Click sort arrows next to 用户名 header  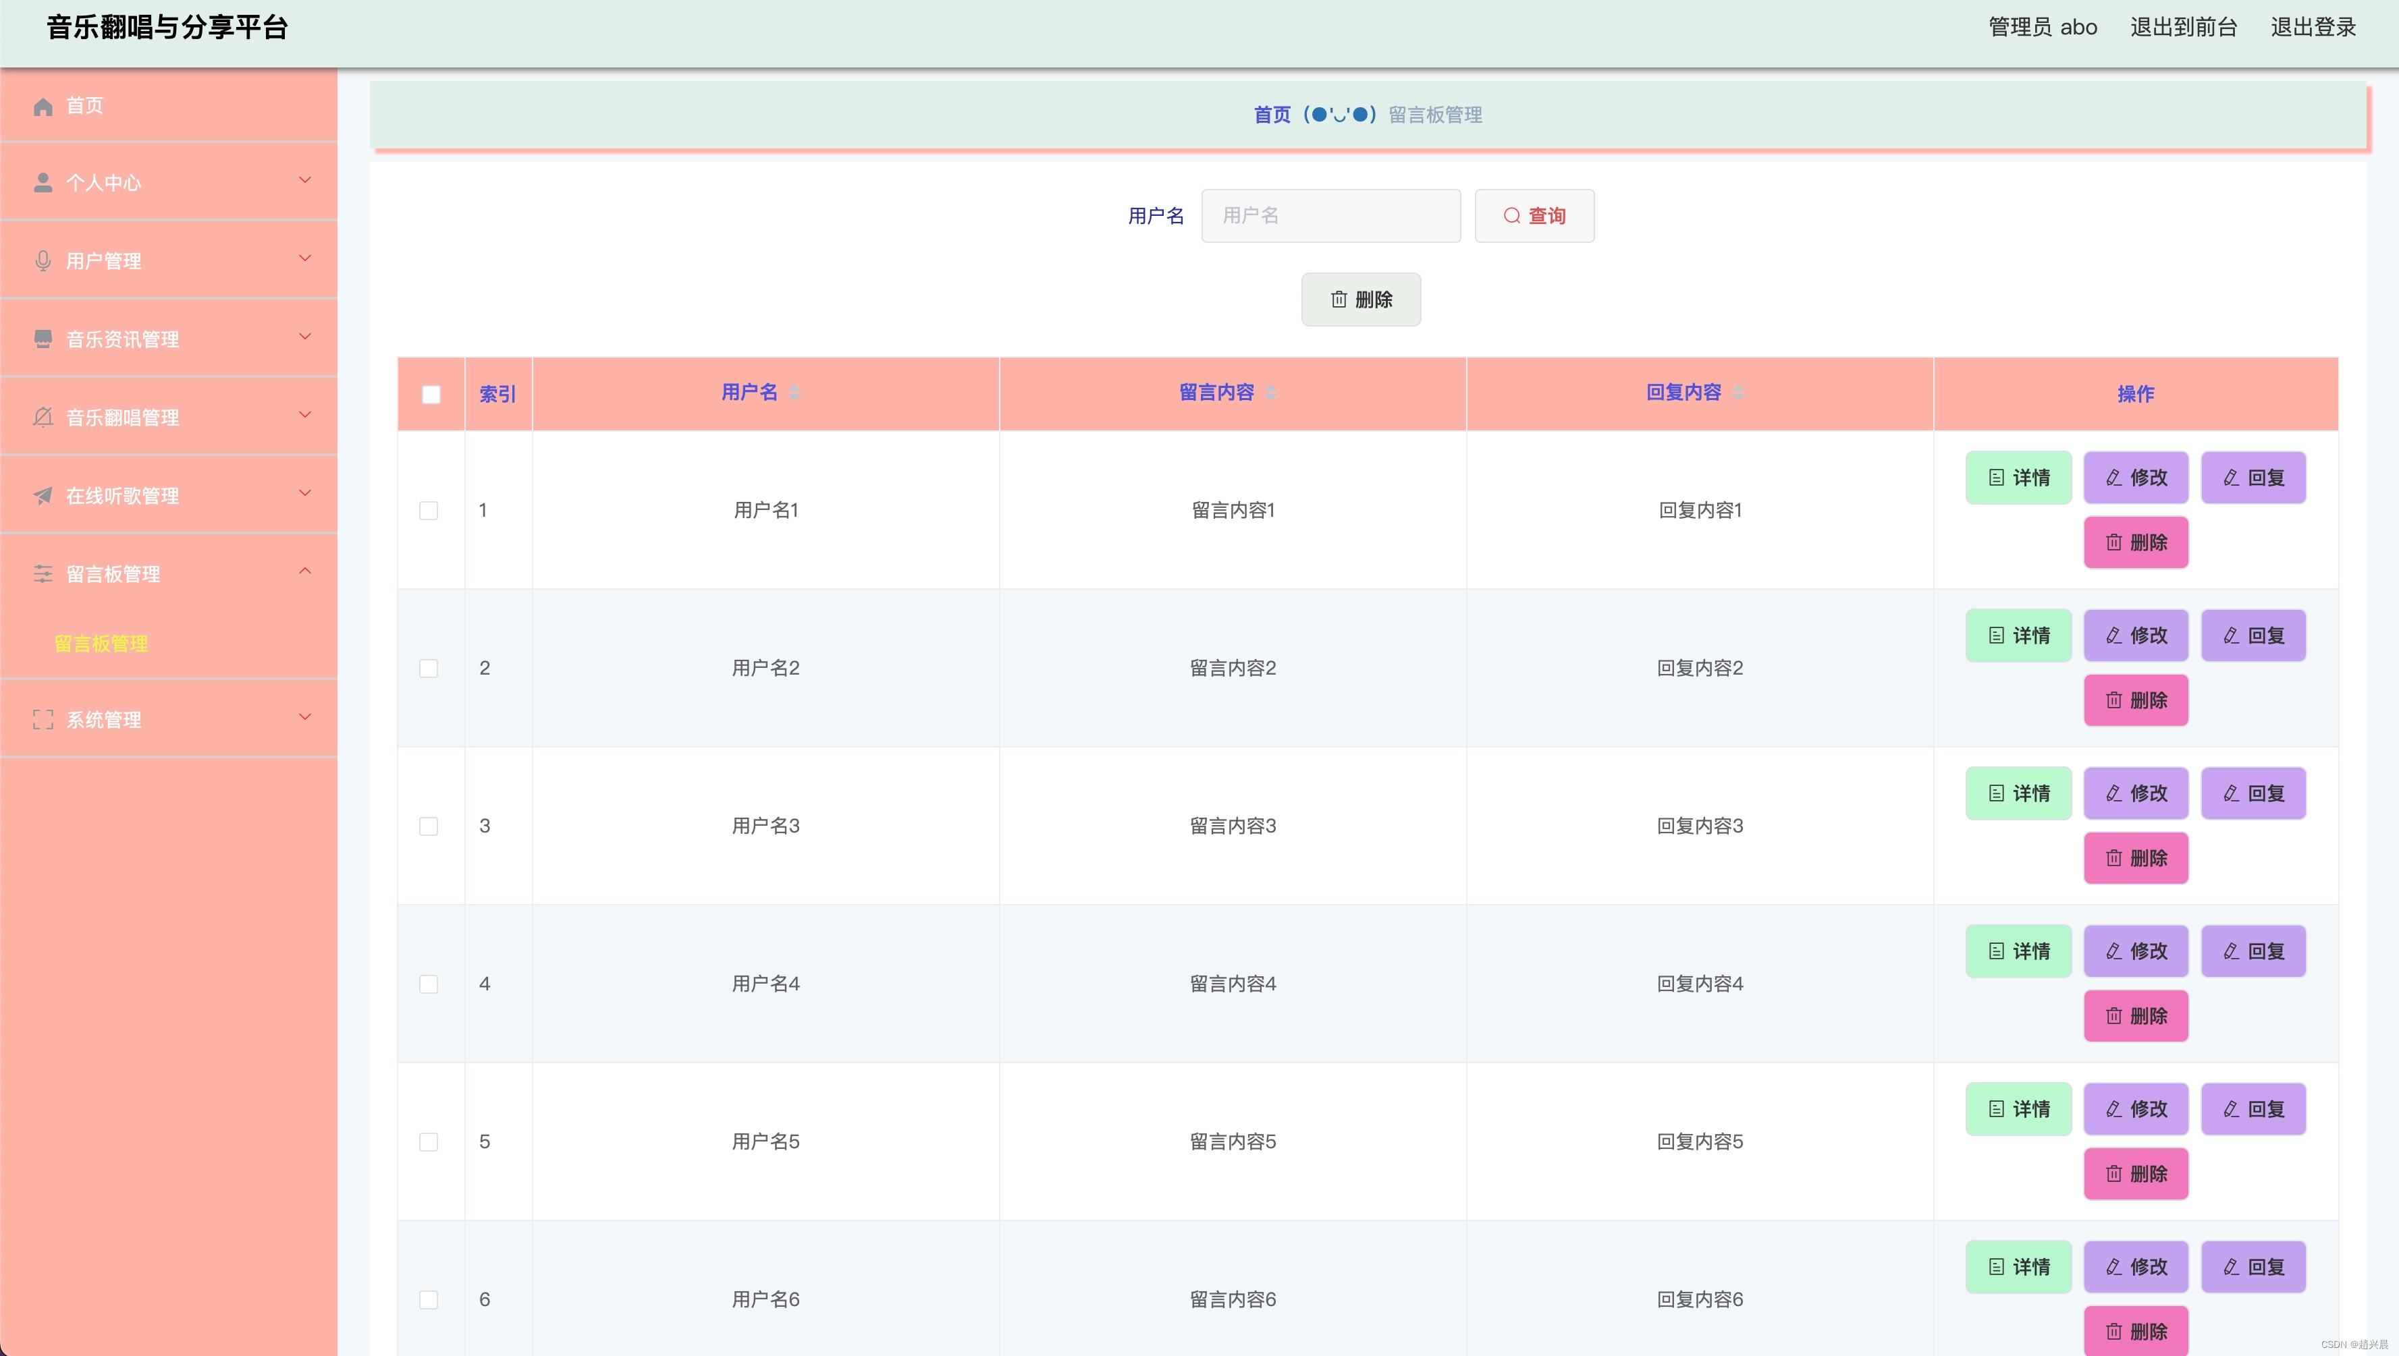794,392
